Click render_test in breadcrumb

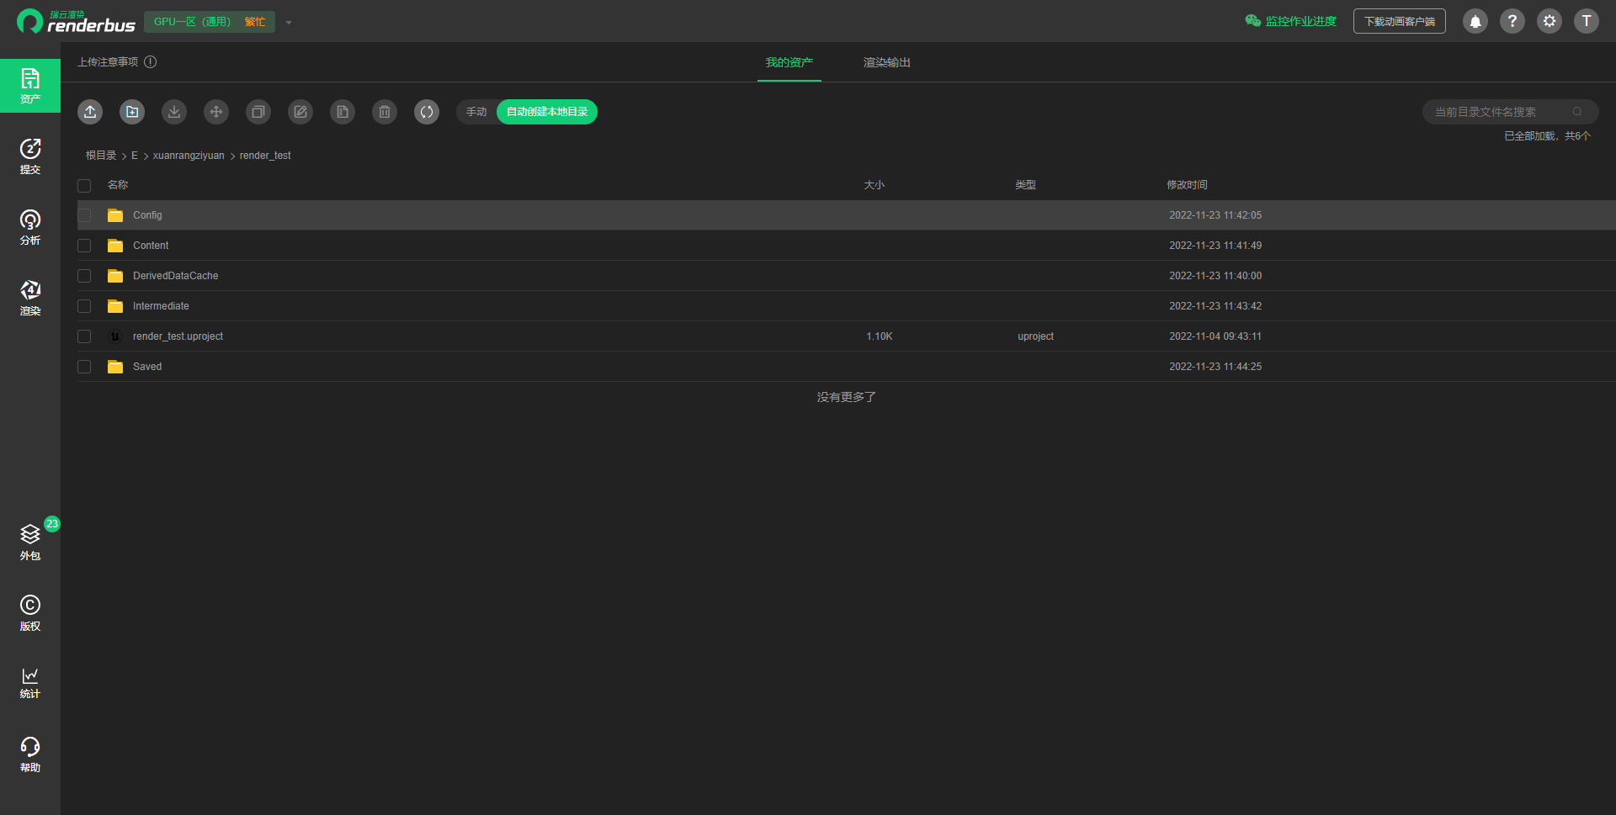(x=265, y=156)
